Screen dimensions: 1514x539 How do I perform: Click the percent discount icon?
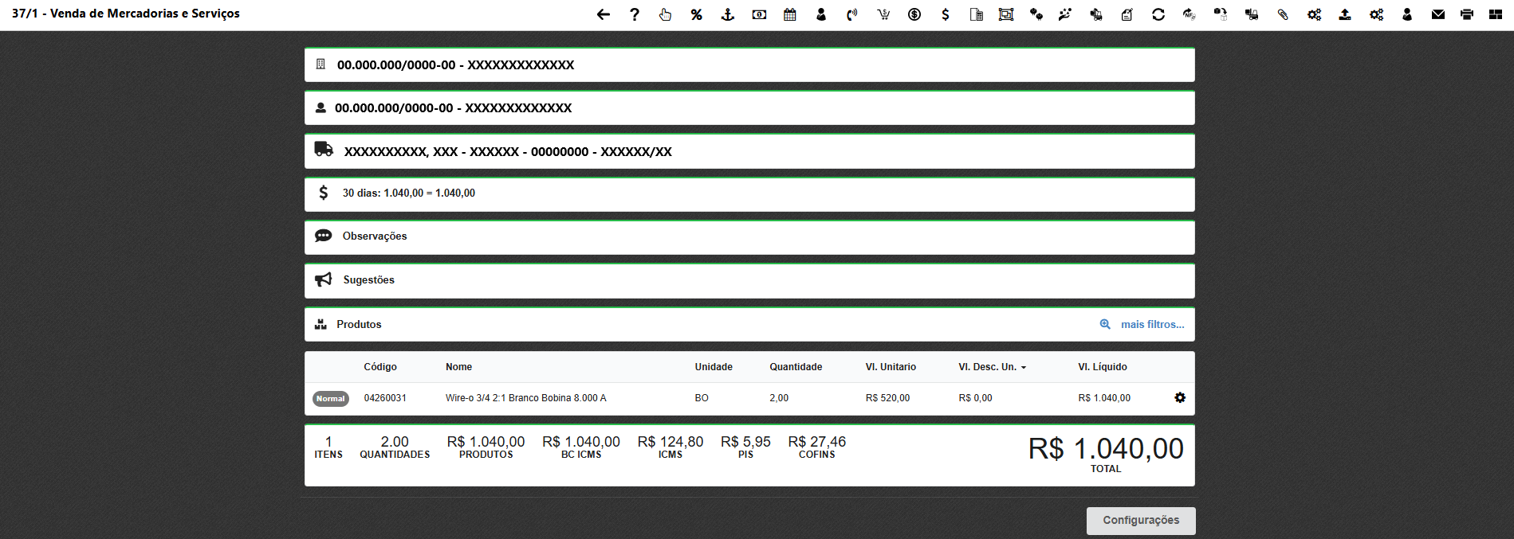coord(697,14)
